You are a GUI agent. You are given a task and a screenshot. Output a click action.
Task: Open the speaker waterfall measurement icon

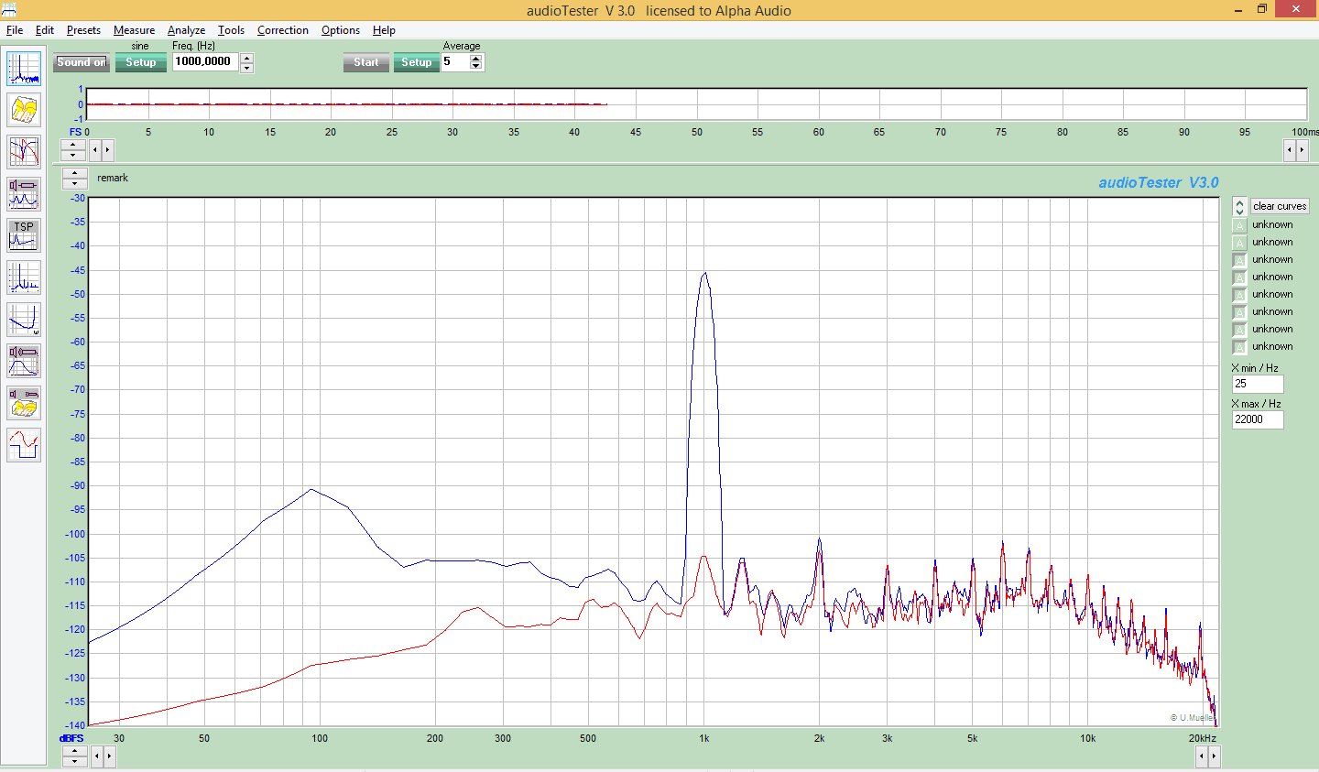point(24,403)
